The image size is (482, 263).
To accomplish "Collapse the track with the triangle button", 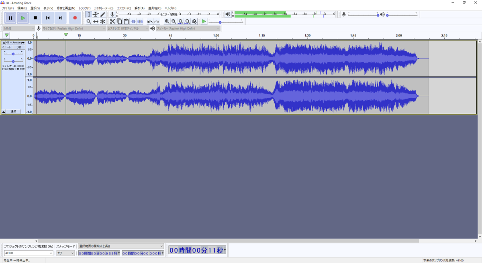I will (4, 111).
